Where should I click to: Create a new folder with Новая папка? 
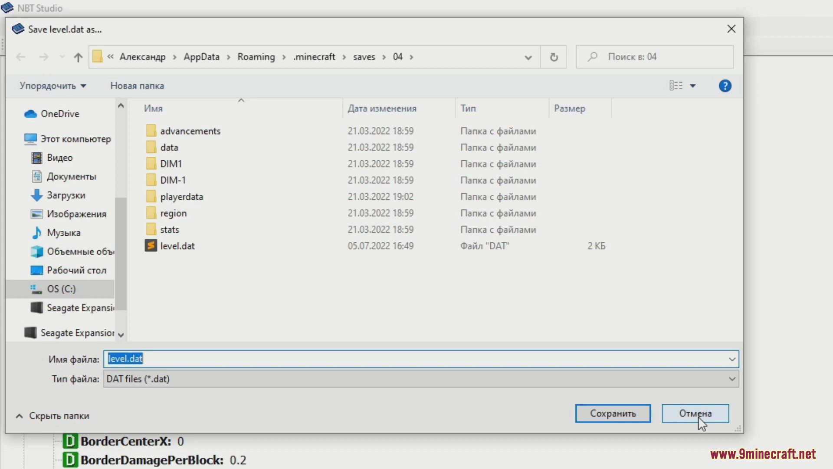click(x=137, y=86)
